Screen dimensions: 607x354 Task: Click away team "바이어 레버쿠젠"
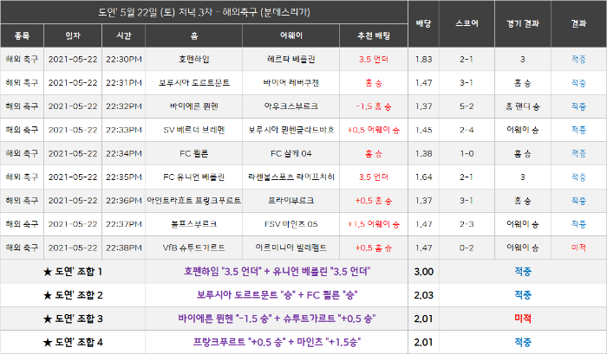[x=291, y=83]
